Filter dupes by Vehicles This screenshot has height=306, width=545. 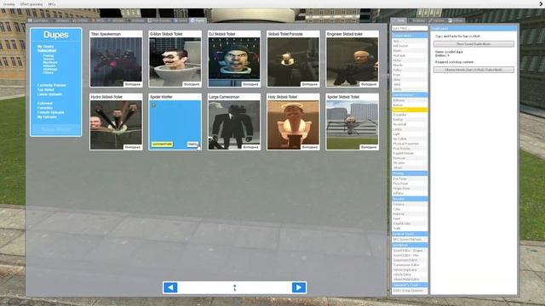pyautogui.click(x=49, y=65)
